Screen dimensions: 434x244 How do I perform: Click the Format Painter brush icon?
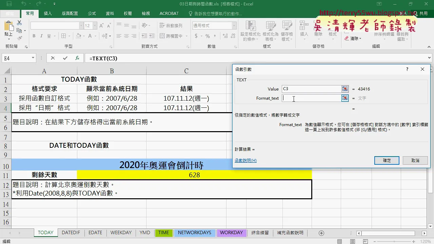pyautogui.click(x=19, y=37)
